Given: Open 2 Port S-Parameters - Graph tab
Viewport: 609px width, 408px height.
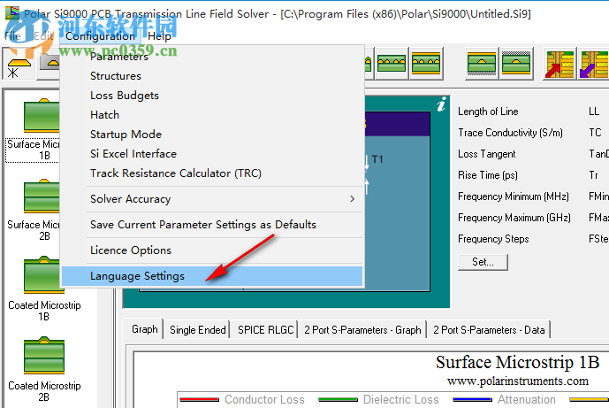Looking at the screenshot, I should click(362, 330).
